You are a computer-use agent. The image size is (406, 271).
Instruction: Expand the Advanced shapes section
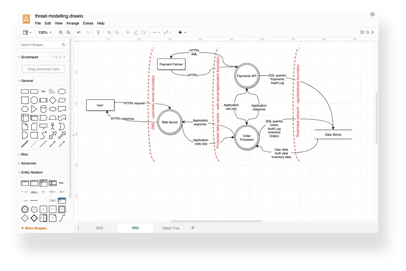28,164
